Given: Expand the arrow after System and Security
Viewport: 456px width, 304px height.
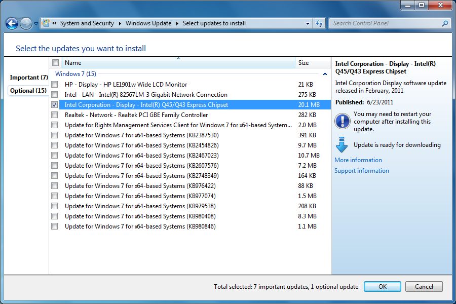Looking at the screenshot, I should 120,24.
